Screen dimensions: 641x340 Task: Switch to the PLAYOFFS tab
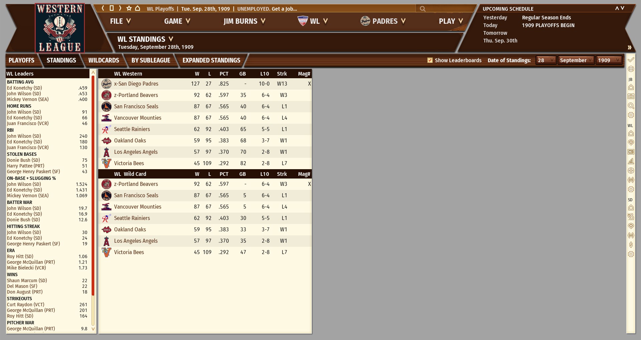click(21, 60)
